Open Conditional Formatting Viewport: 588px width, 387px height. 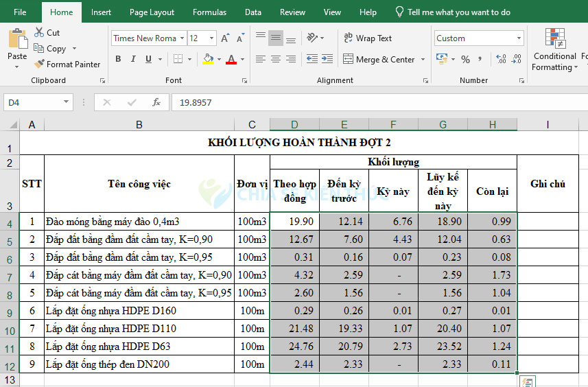pos(554,50)
